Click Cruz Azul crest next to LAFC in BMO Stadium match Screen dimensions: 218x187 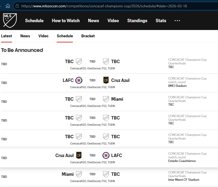[79, 80]
